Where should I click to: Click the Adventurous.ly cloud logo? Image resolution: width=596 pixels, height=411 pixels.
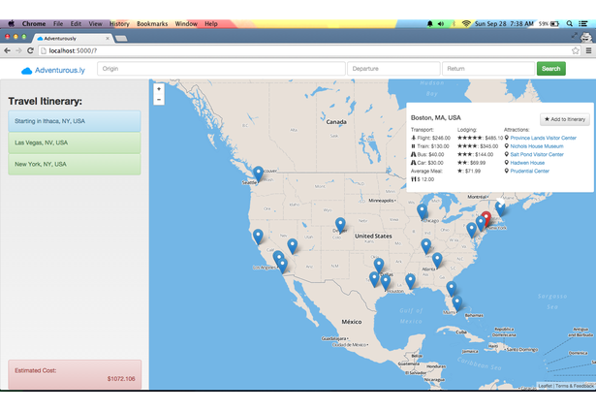tap(26, 71)
